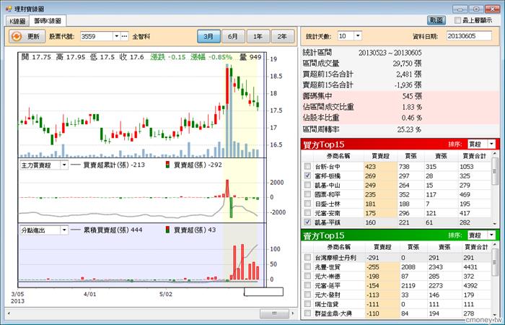Click seller Top15 list scroll-down arrow

[495, 315]
